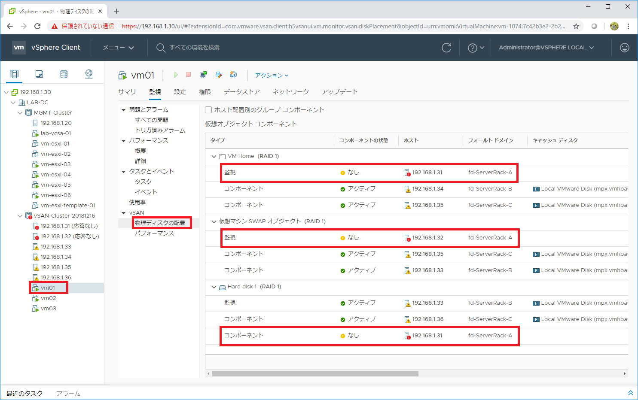Click the browser reload button
The width and height of the screenshot is (638, 400).
[x=37, y=26]
